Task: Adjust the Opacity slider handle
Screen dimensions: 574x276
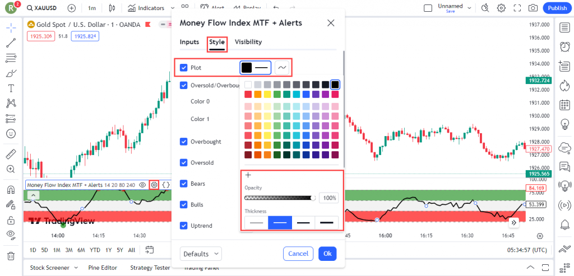Action: tap(313, 198)
